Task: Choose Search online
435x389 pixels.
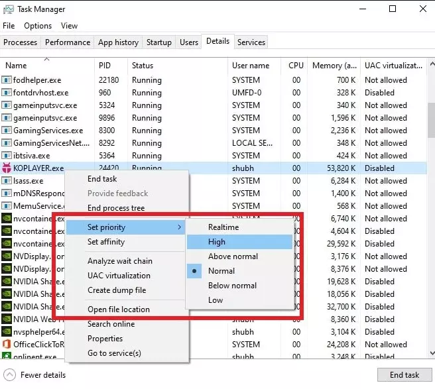Action: (127, 324)
